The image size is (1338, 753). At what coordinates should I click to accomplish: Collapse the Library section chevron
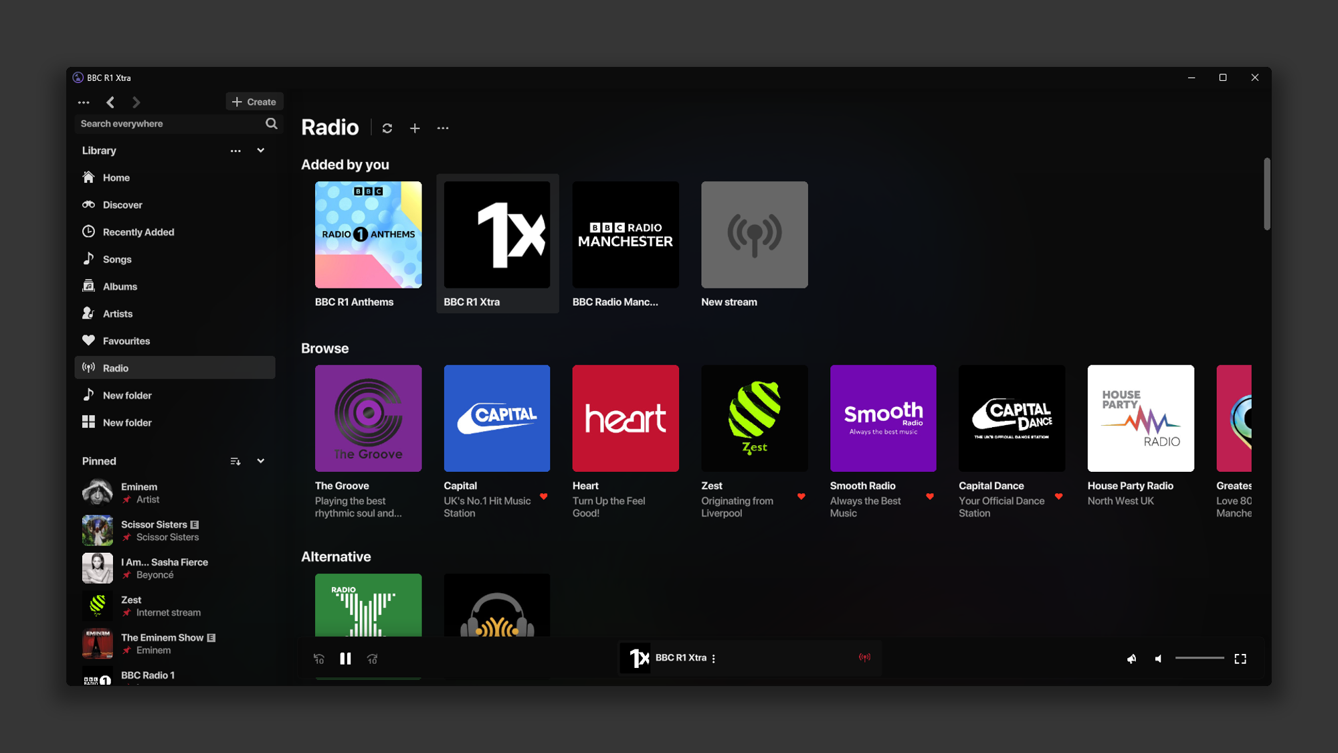click(x=261, y=151)
